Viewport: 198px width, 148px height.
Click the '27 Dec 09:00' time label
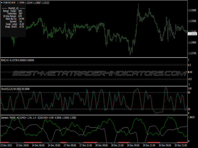70,145
